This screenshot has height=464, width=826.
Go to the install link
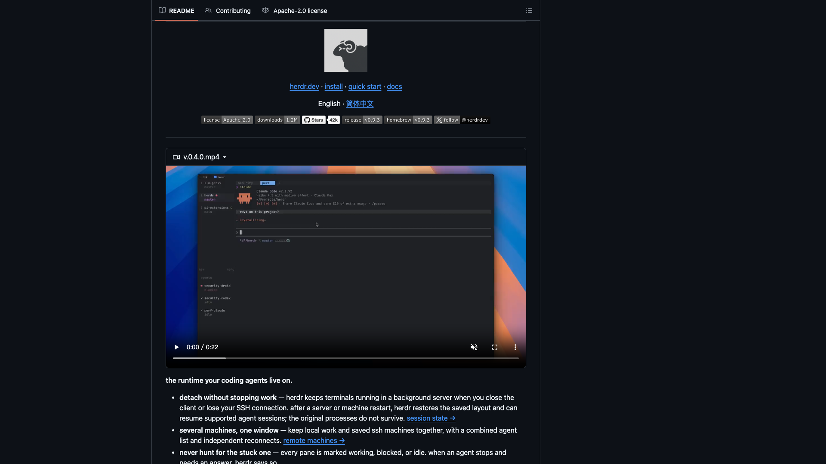(x=333, y=87)
